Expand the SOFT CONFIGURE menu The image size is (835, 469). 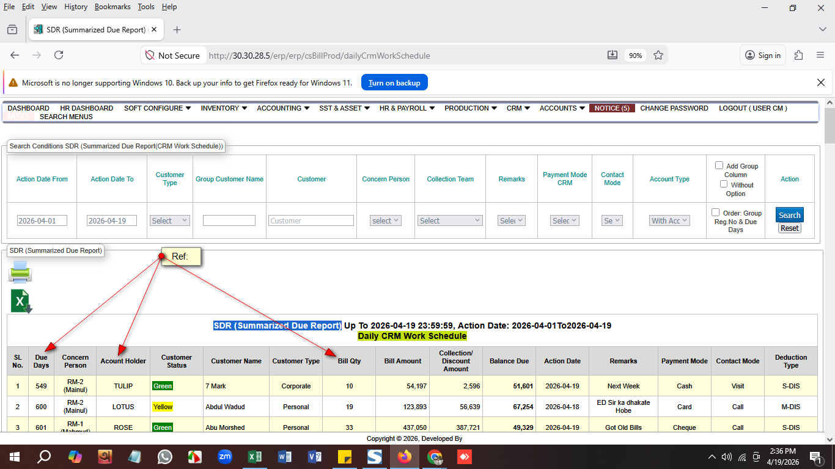[x=157, y=108]
